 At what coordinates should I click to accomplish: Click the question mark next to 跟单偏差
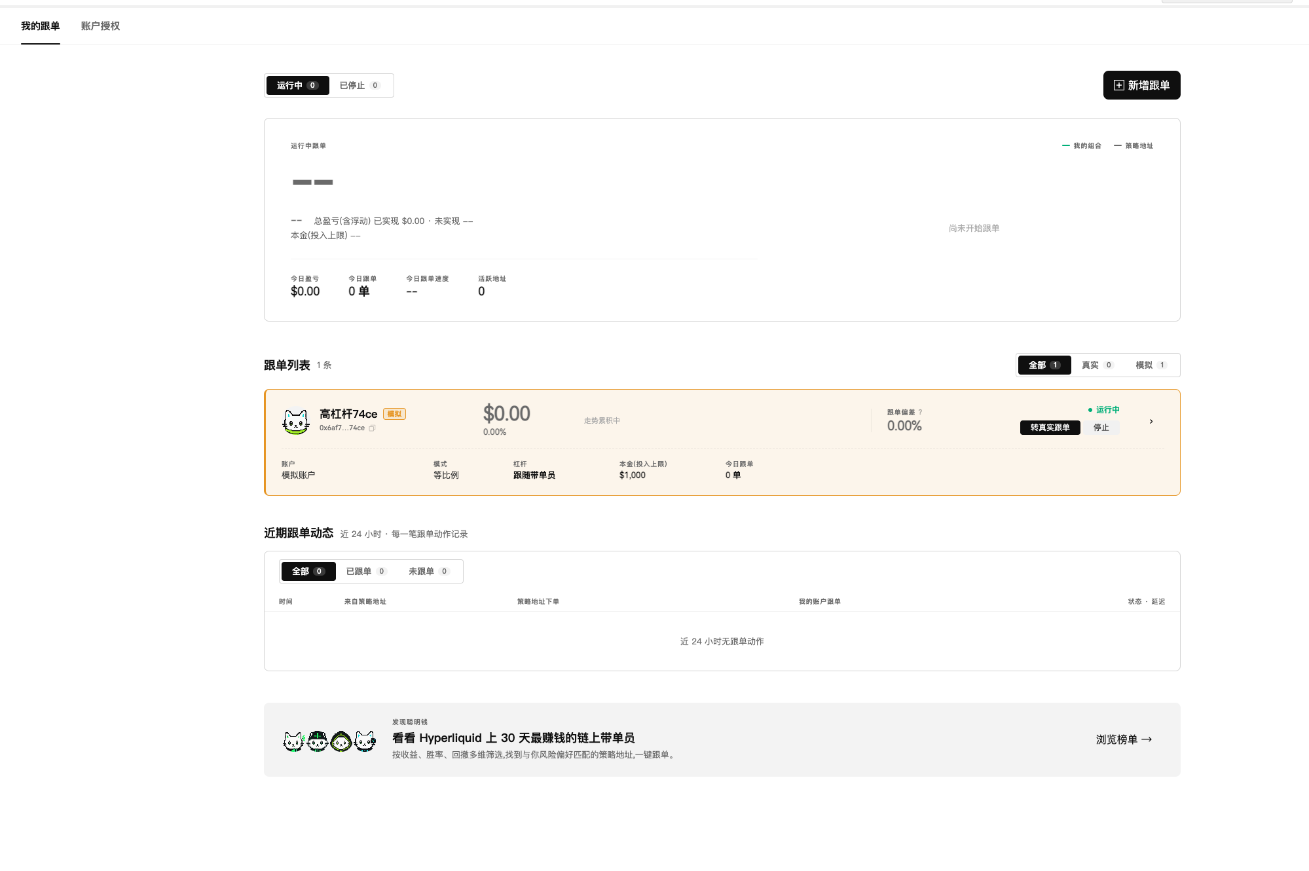[920, 412]
